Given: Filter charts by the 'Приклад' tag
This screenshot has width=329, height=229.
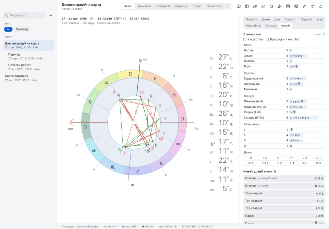Looking at the screenshot, I should tap(22, 29).
